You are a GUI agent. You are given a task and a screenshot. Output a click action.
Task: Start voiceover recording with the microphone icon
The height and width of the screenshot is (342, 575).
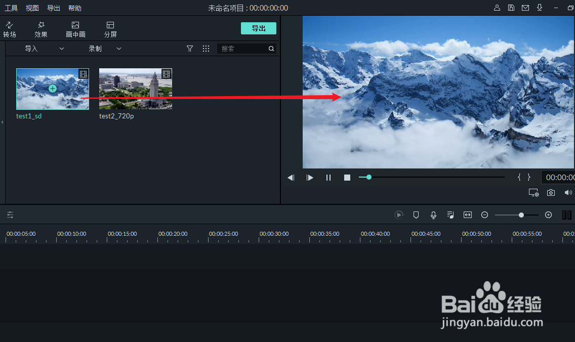click(433, 215)
